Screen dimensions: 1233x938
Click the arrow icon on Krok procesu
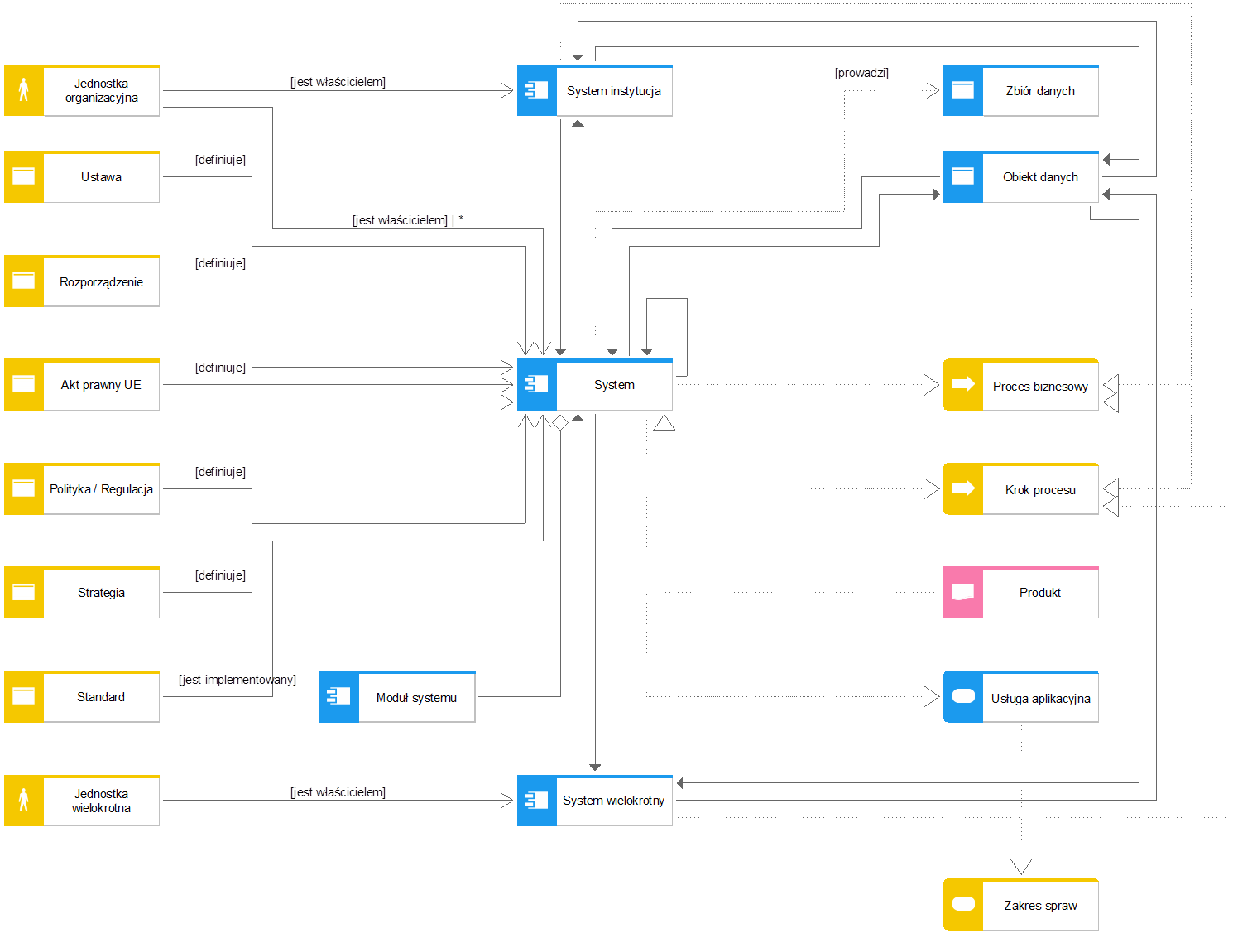(963, 489)
